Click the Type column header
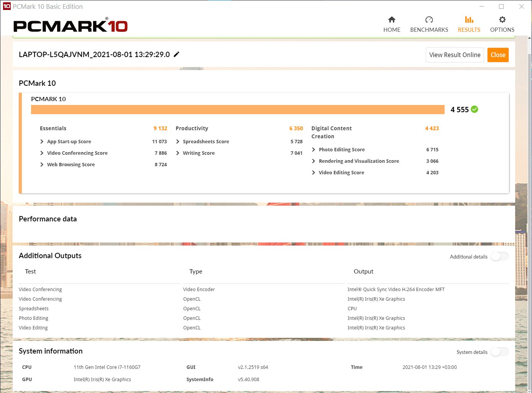The height and width of the screenshot is (393, 532). coord(196,272)
